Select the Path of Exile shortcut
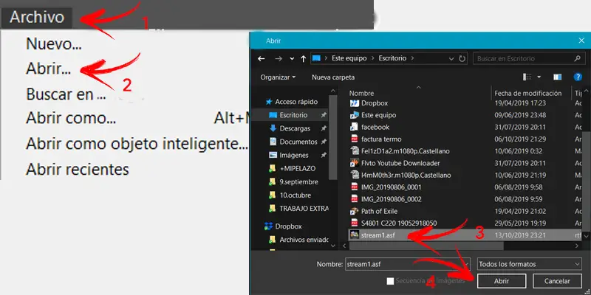Image resolution: width=591 pixels, height=295 pixels. [379, 211]
